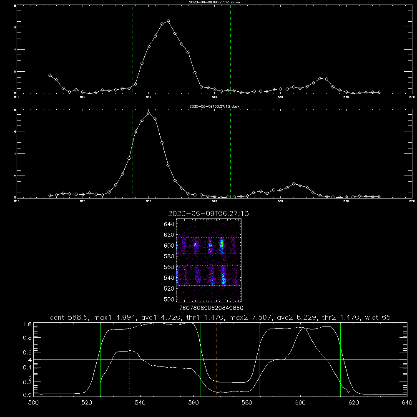Click the '2020-06-09T06:27:13' title above the spectral image
This screenshot has height=417, width=417.
tap(208, 214)
